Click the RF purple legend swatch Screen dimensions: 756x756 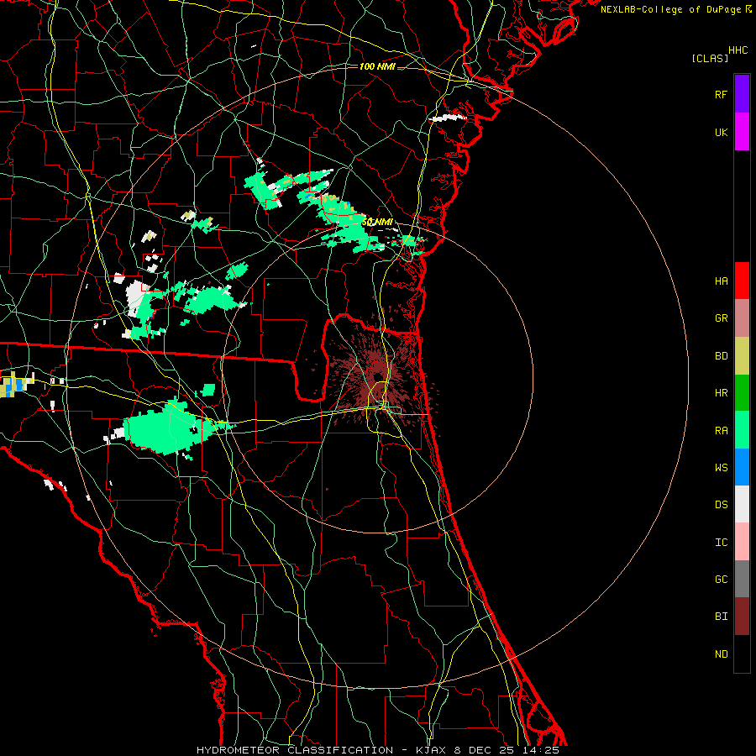click(x=742, y=94)
